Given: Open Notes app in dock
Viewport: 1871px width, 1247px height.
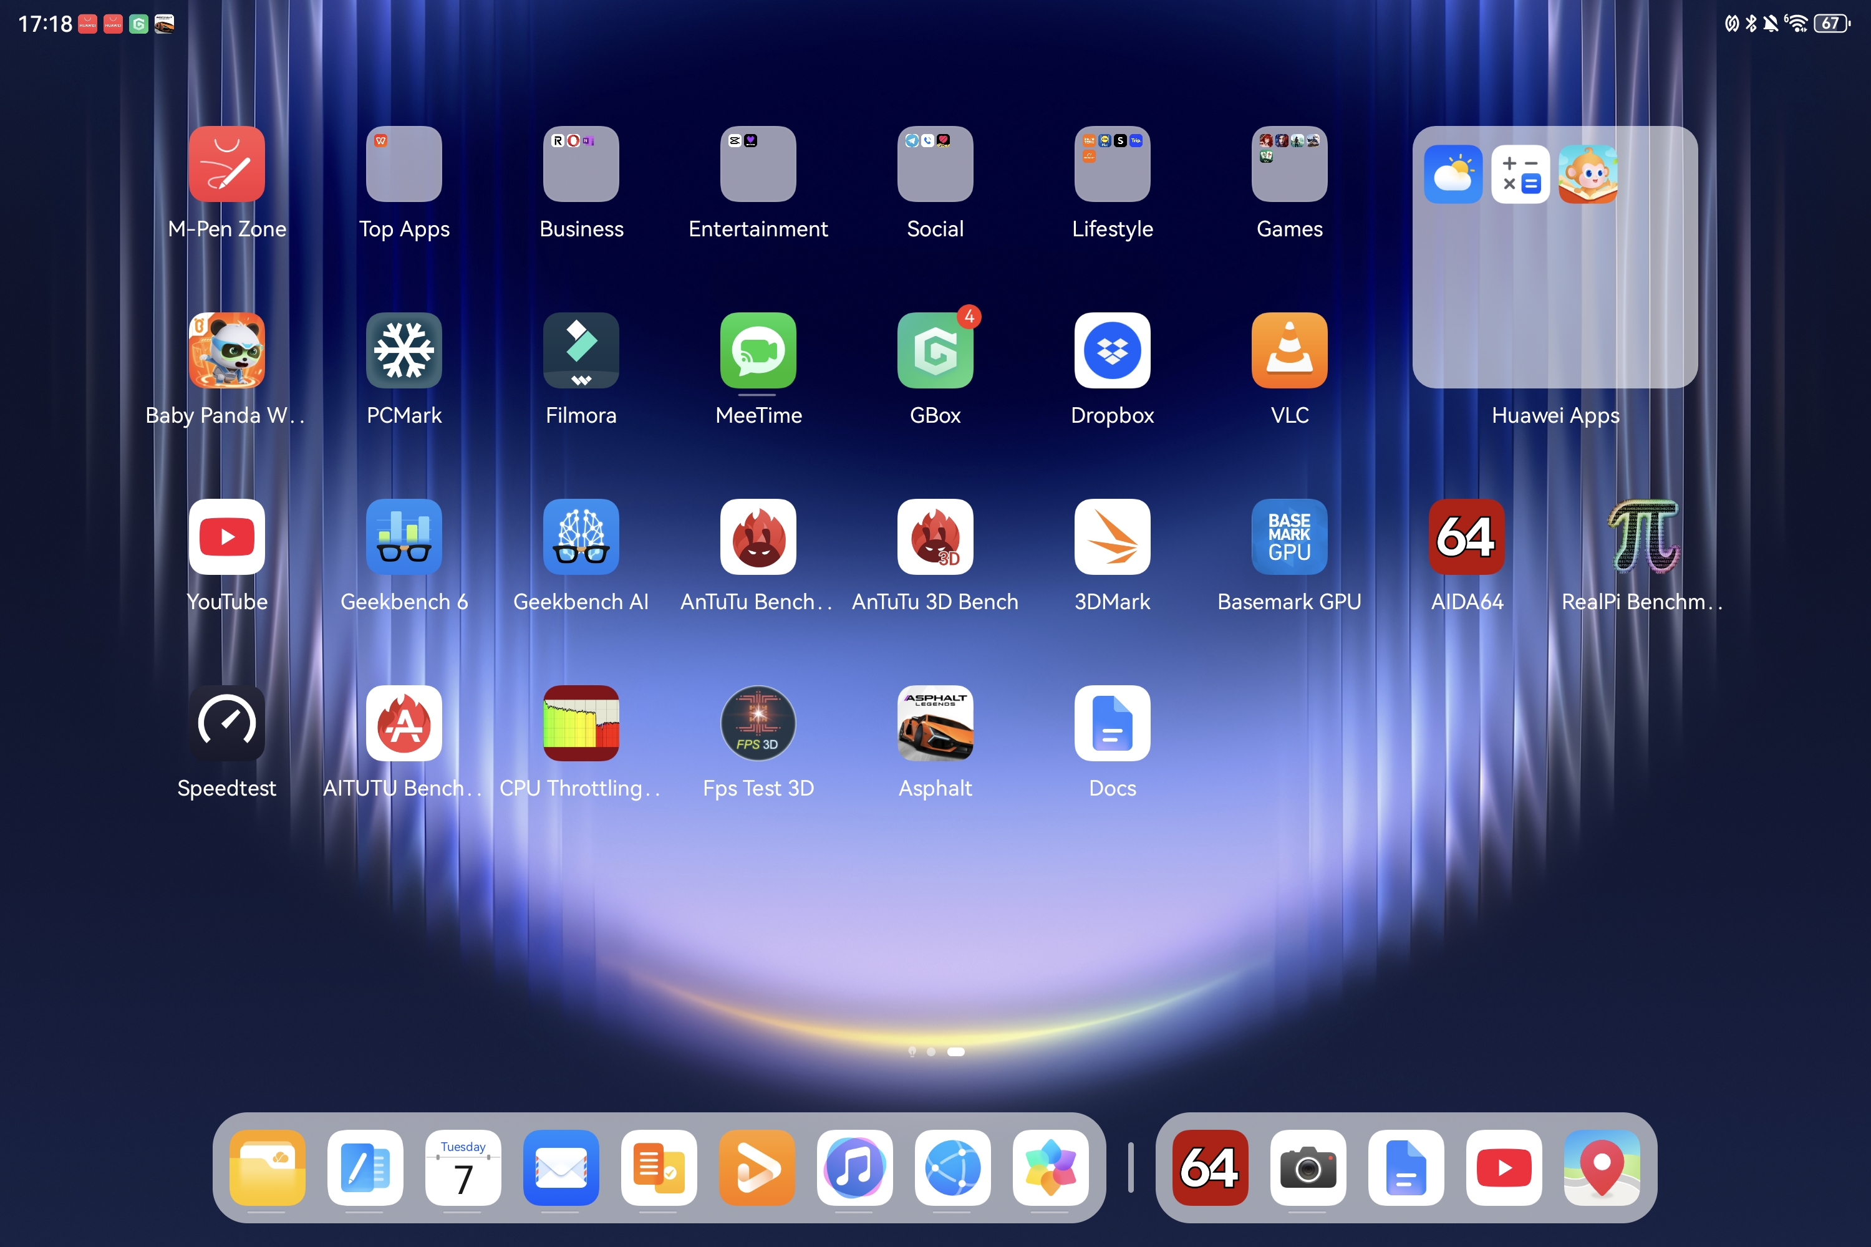Looking at the screenshot, I should 365,1167.
